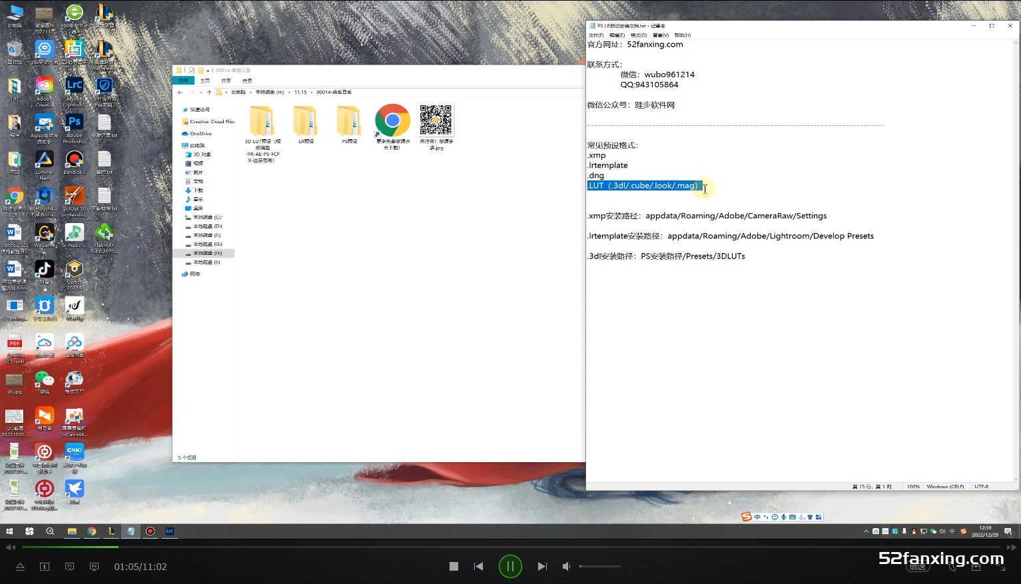Click the '.dng' line in Notepad

(x=595, y=176)
